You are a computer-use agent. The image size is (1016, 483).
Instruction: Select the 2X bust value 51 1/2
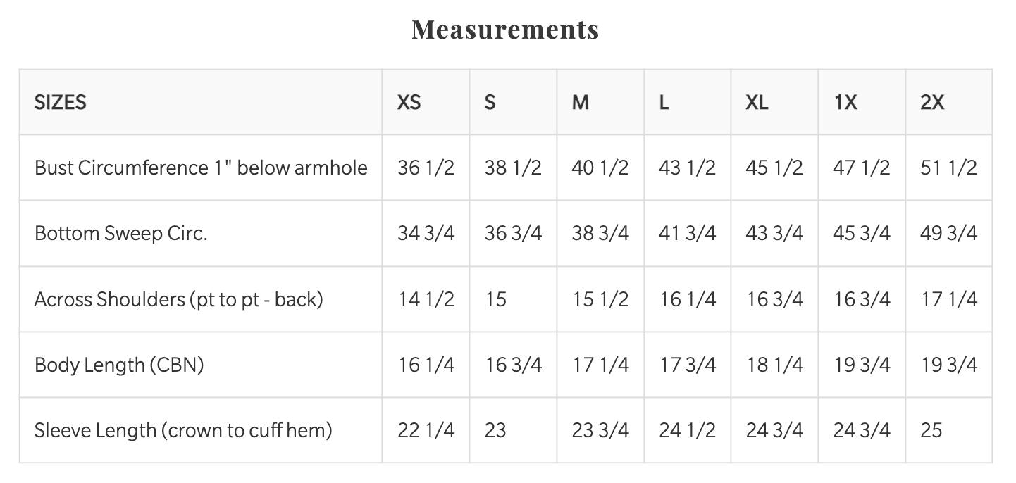(949, 168)
